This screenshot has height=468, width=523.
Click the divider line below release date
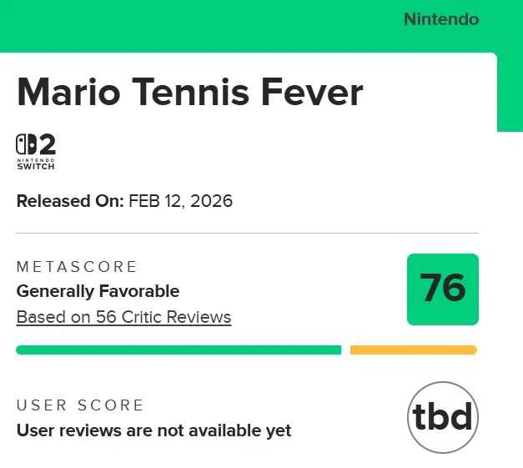[x=247, y=233]
